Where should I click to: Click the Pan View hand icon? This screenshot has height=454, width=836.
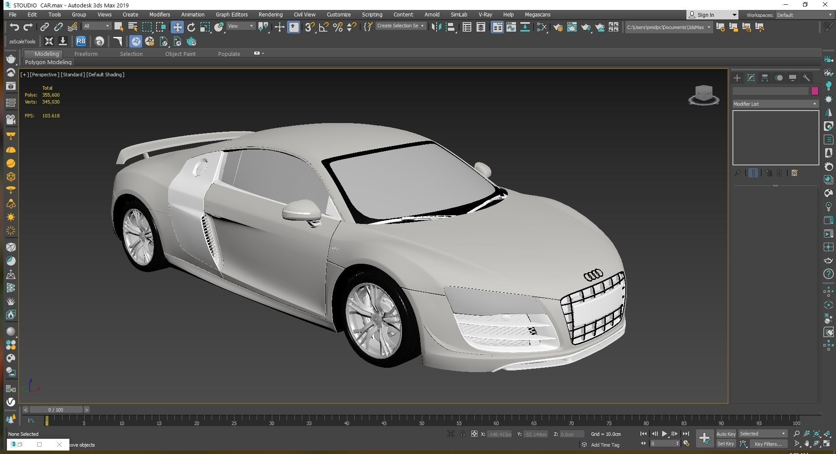807,444
